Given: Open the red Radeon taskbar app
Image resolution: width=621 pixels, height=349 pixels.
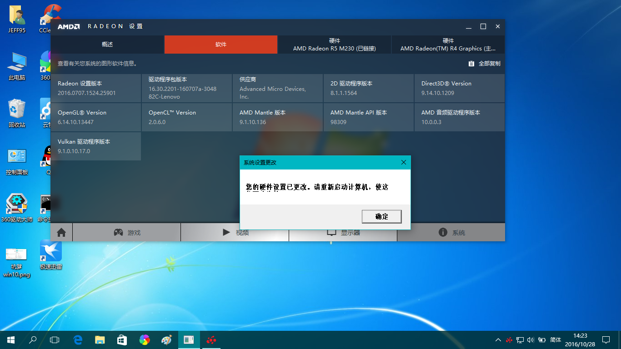Looking at the screenshot, I should pos(211,340).
